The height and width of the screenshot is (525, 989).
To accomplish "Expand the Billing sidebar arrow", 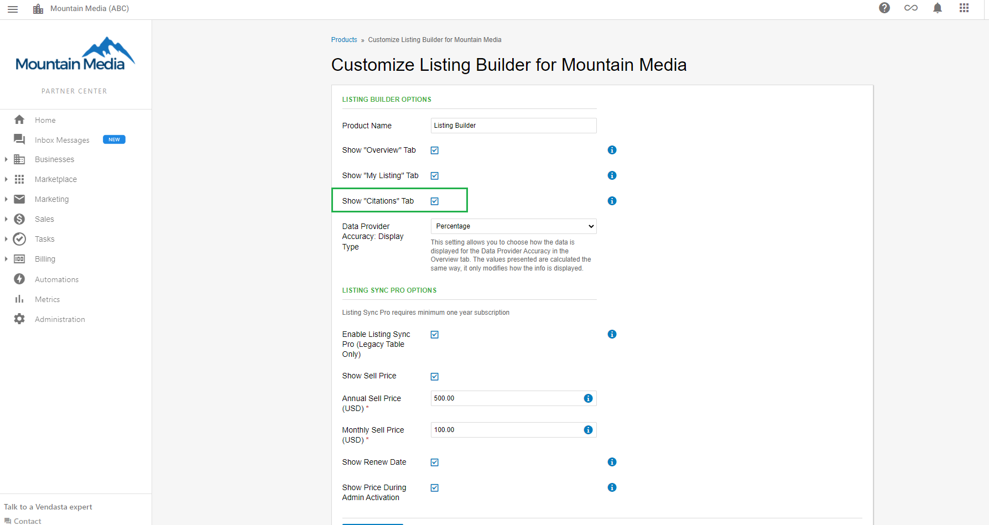I will click(x=6, y=259).
